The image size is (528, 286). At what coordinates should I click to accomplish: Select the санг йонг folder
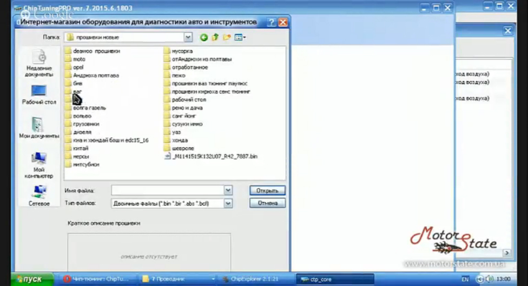pos(180,116)
